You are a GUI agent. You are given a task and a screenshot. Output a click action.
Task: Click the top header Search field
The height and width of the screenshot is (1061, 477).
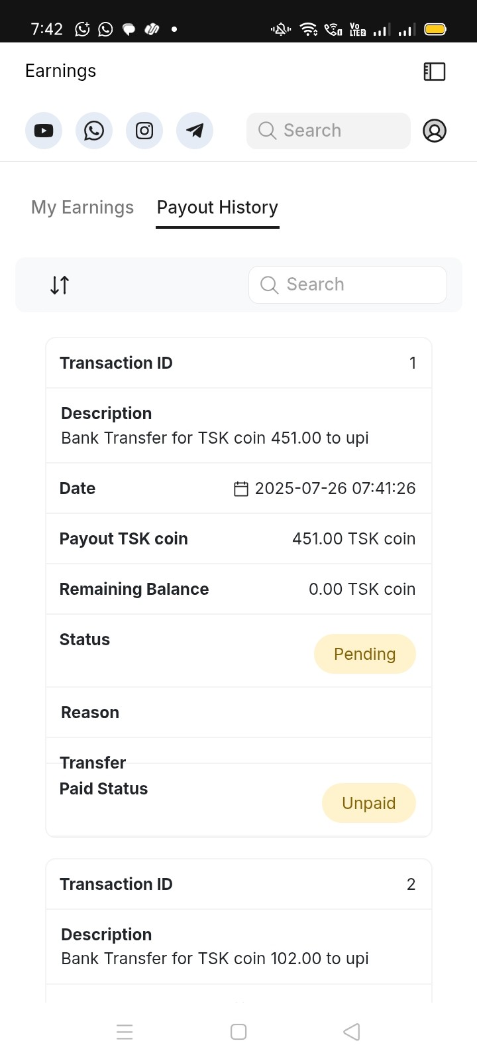(329, 131)
